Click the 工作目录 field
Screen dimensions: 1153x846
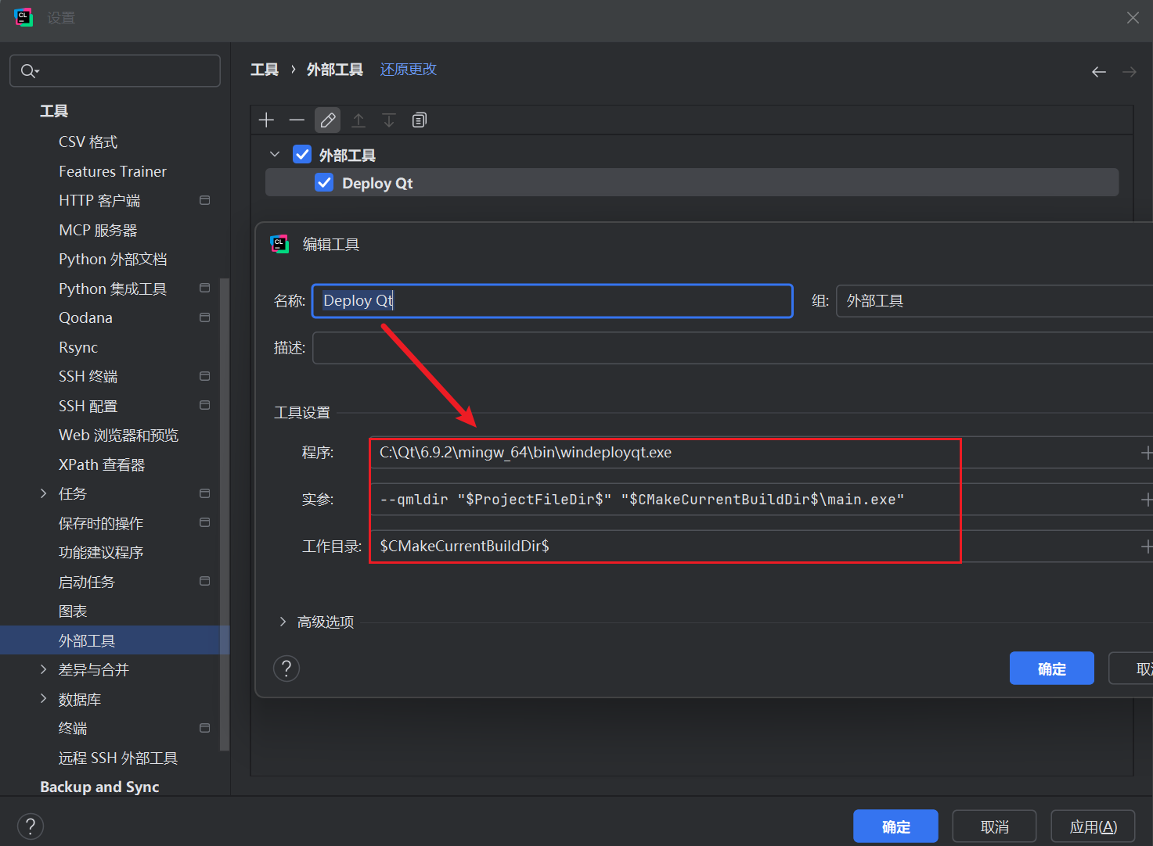pyautogui.click(x=755, y=547)
